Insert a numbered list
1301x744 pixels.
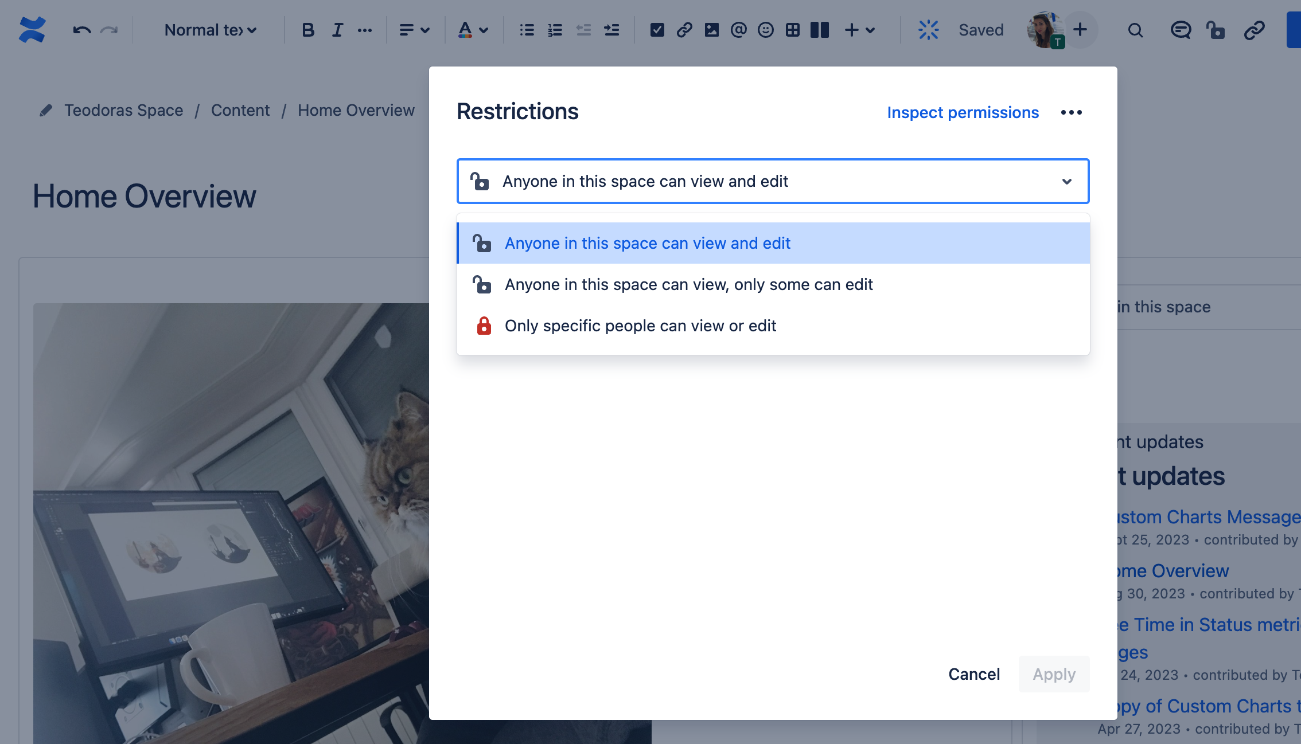[x=555, y=30]
